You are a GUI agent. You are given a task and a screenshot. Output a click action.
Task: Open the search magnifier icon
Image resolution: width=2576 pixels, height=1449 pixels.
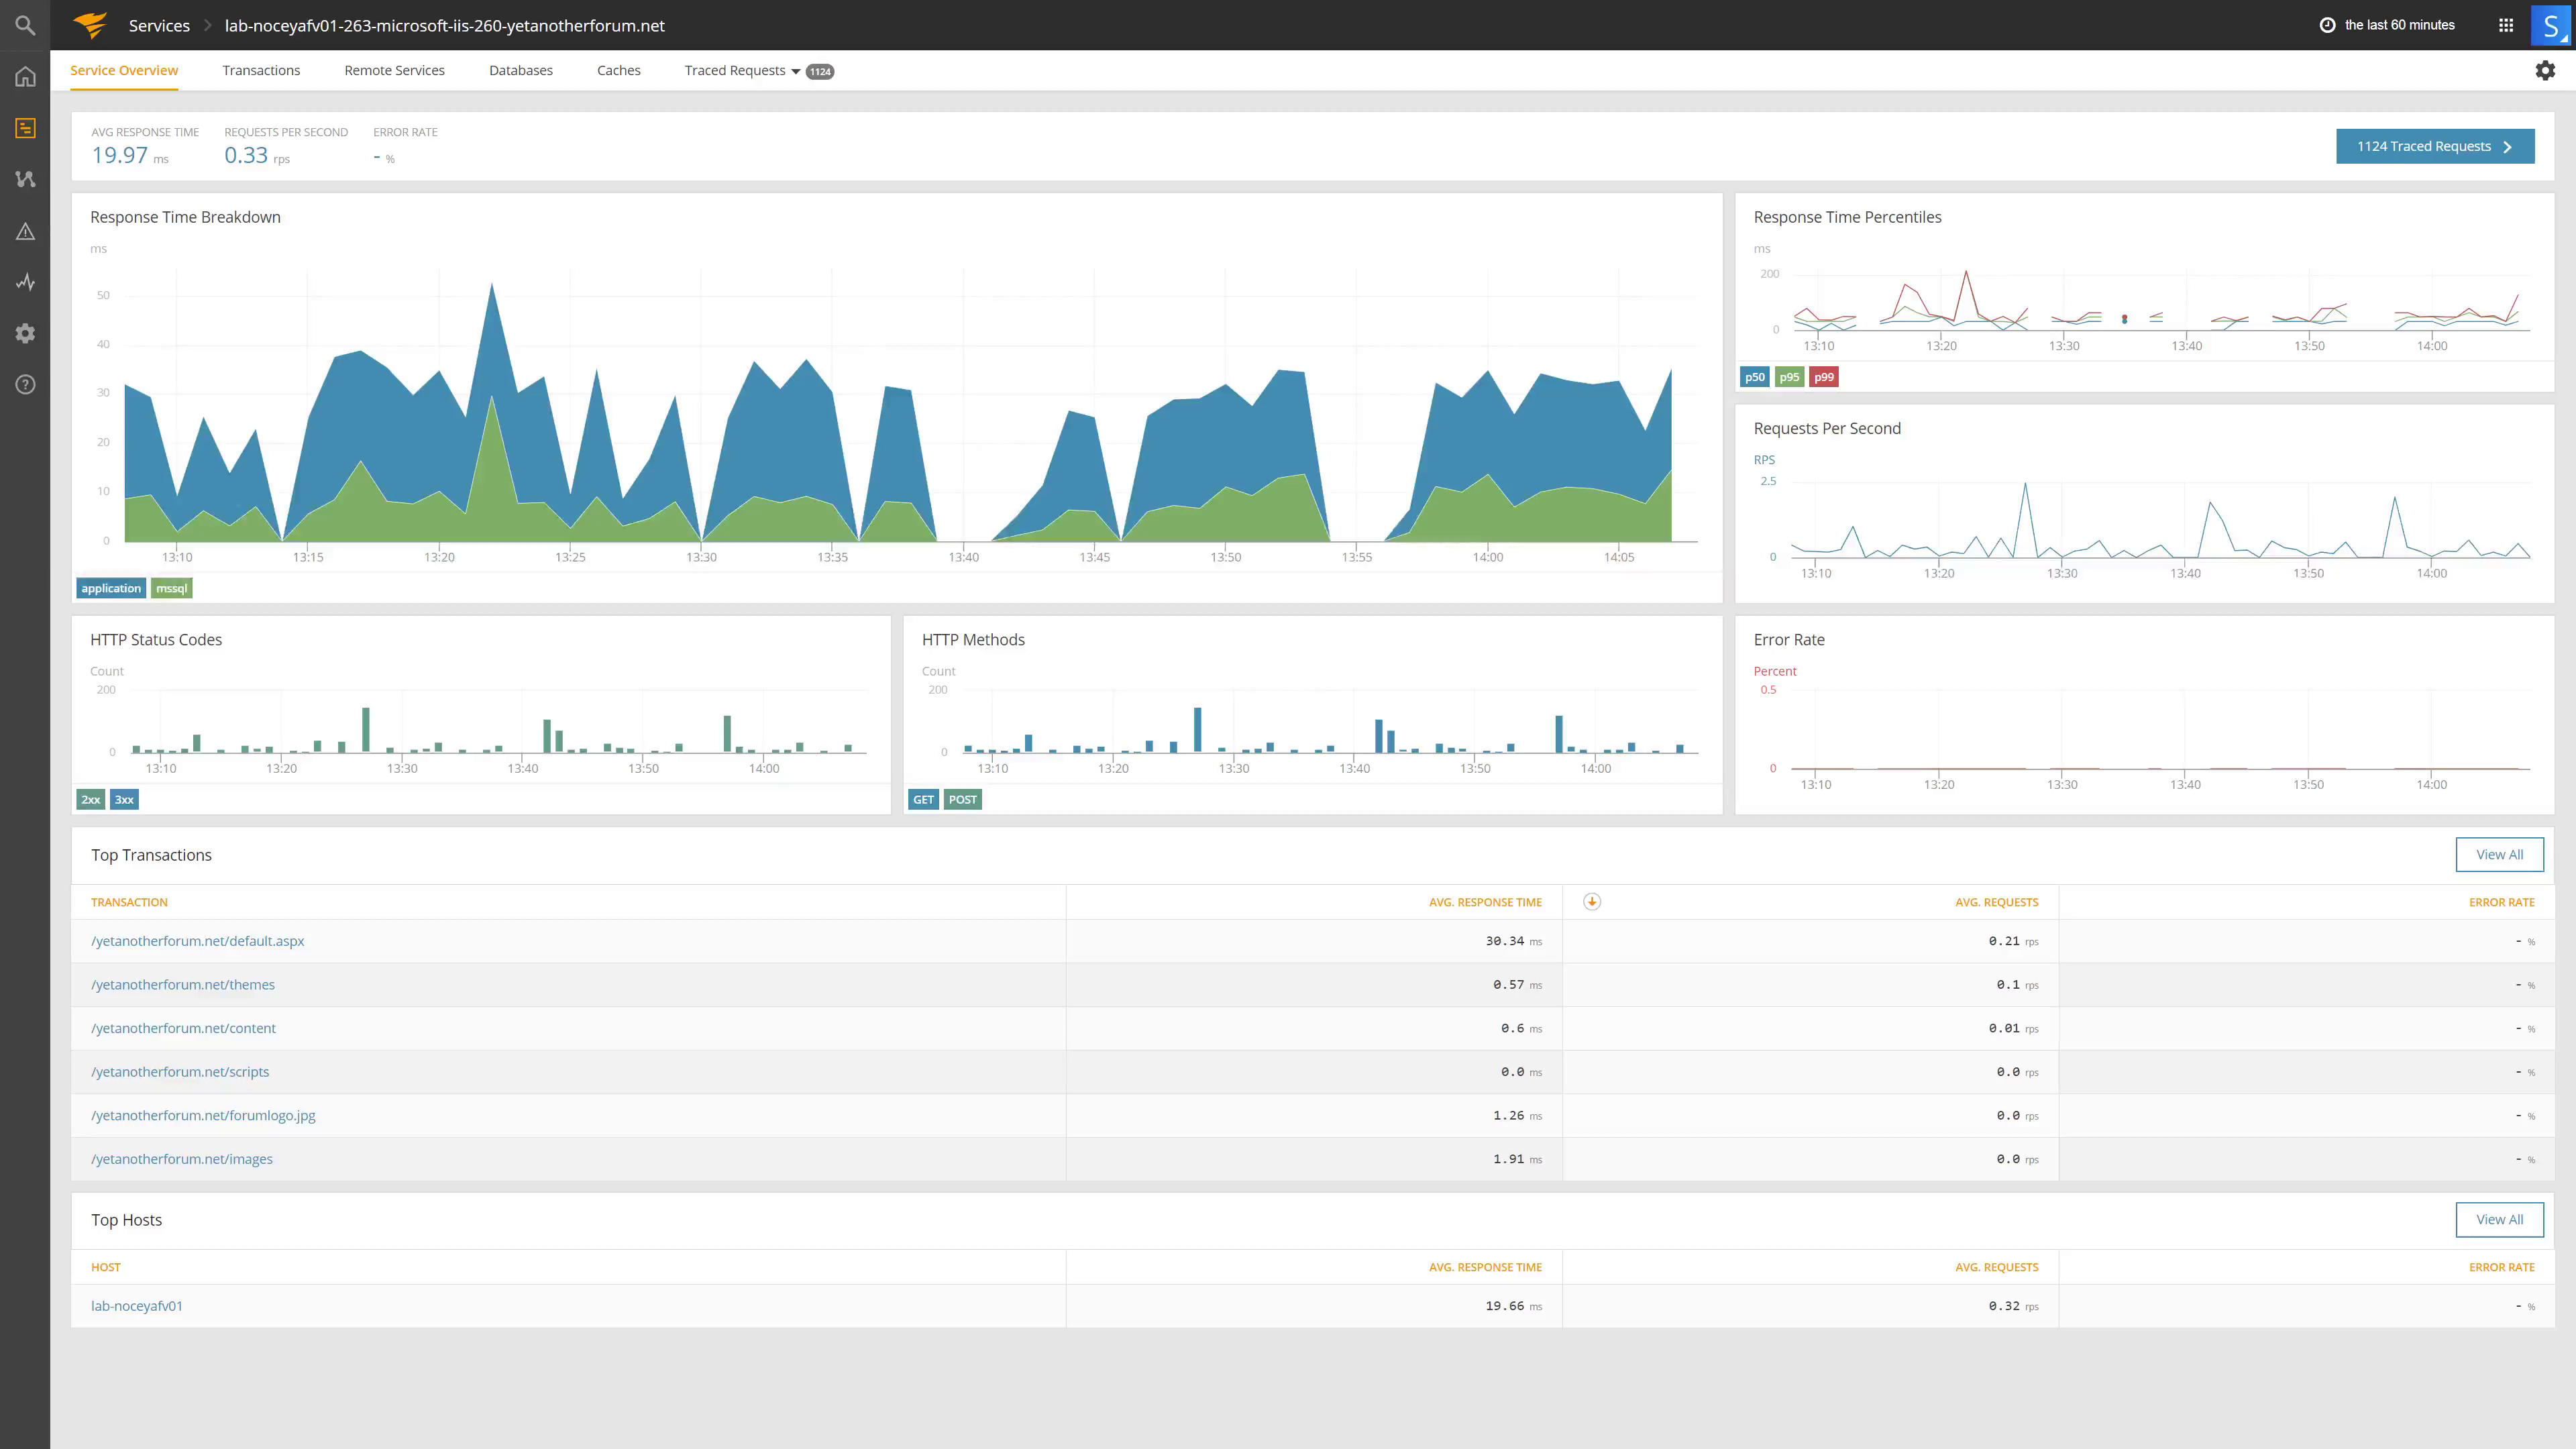[x=25, y=25]
